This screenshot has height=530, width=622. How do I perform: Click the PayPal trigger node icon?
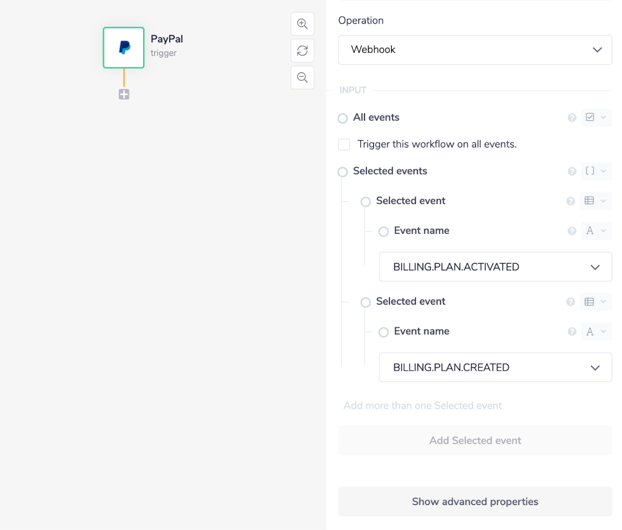(x=124, y=48)
